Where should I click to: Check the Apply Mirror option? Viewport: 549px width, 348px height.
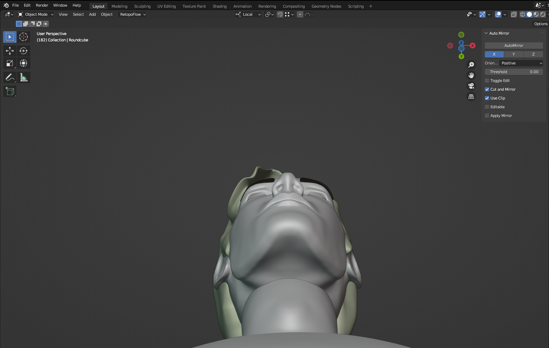[487, 116]
